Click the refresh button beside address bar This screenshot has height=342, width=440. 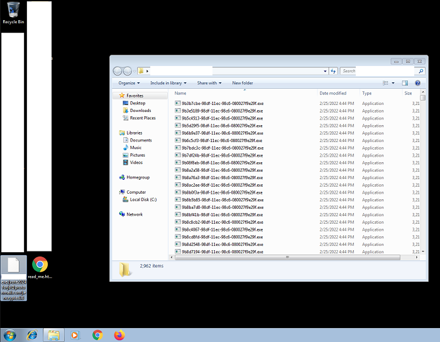tap(333, 71)
